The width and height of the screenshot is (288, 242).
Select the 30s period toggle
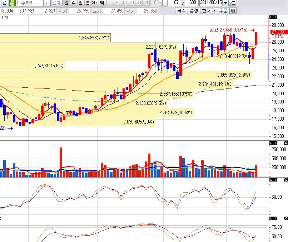(x=95, y=3)
